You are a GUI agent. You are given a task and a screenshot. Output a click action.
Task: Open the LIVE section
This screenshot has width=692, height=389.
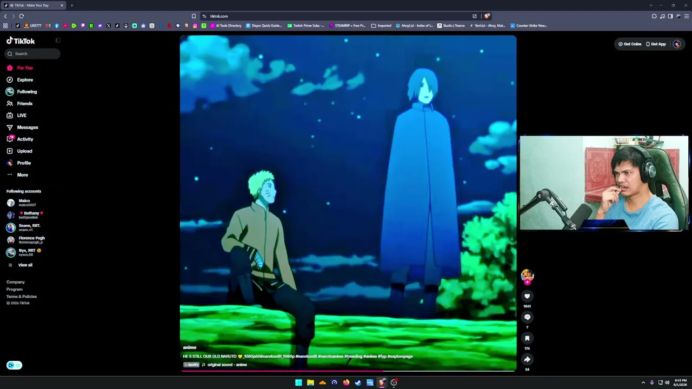[x=16, y=116]
